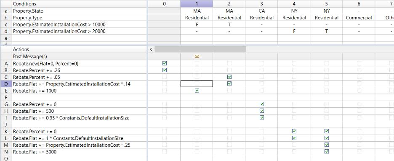Toggle Rebate.Flat += 1000 checkbox in column 1

pyautogui.click(x=197, y=91)
